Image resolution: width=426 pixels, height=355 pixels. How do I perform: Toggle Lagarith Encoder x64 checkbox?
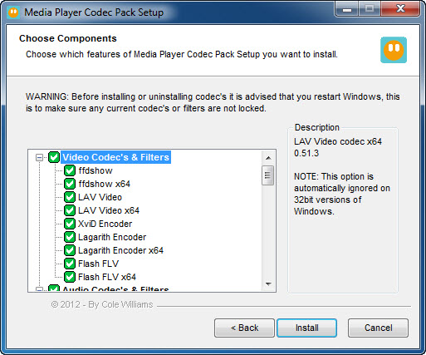click(70, 250)
